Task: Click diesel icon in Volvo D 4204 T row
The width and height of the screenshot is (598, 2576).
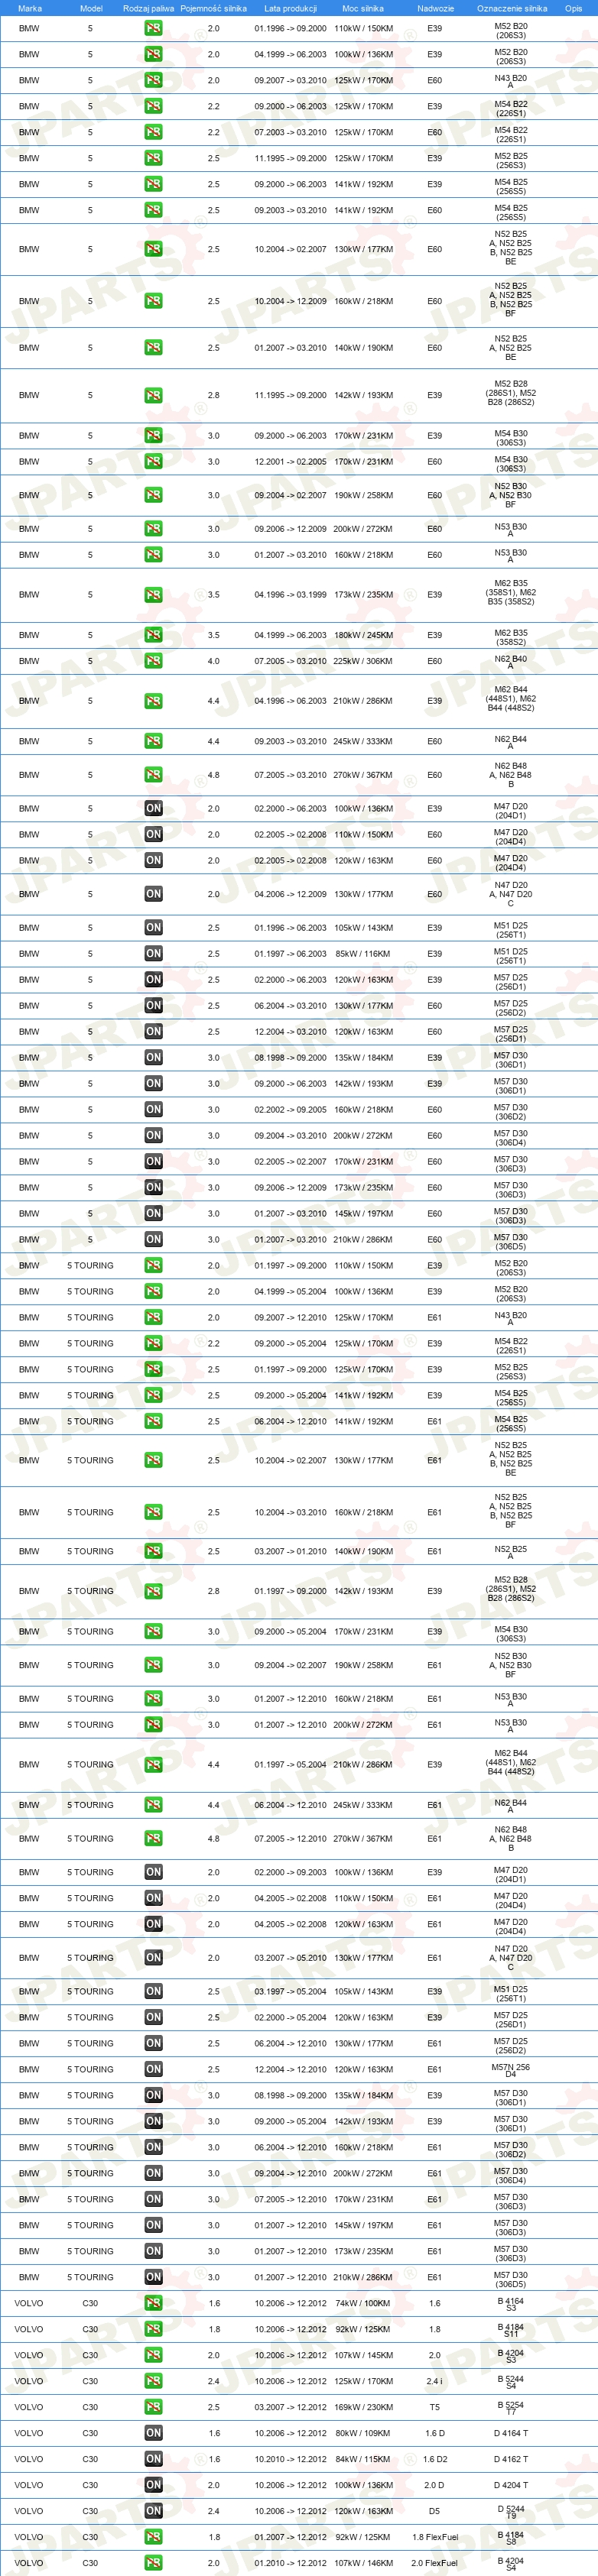Action: click(x=153, y=2485)
